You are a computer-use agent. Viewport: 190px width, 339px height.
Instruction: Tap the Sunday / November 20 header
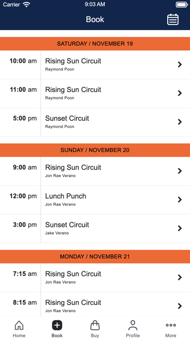coord(95,150)
